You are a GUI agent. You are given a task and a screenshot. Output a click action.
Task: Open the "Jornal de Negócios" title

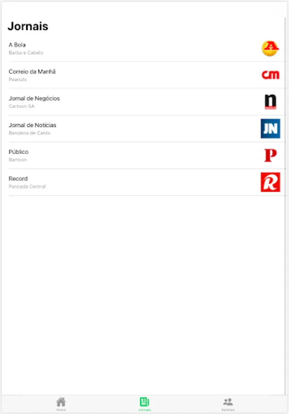click(x=34, y=98)
